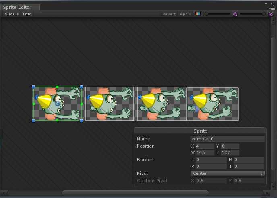Click the Pivot label
This screenshot has width=277, height=198.
[x=143, y=173]
